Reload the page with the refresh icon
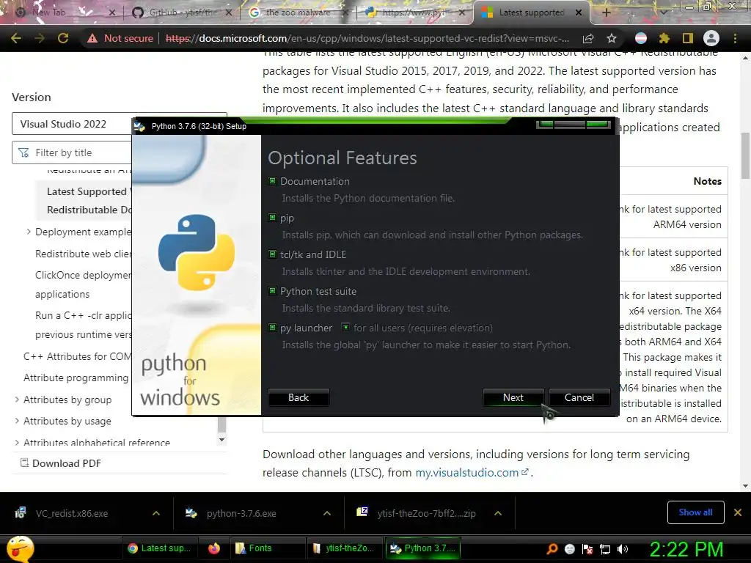Viewport: 751px width, 563px height. point(63,38)
